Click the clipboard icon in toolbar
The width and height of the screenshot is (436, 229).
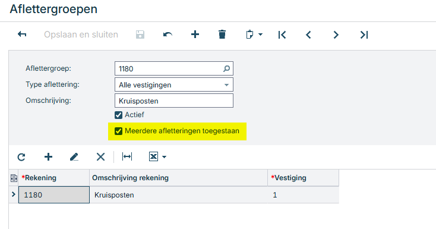[249, 34]
